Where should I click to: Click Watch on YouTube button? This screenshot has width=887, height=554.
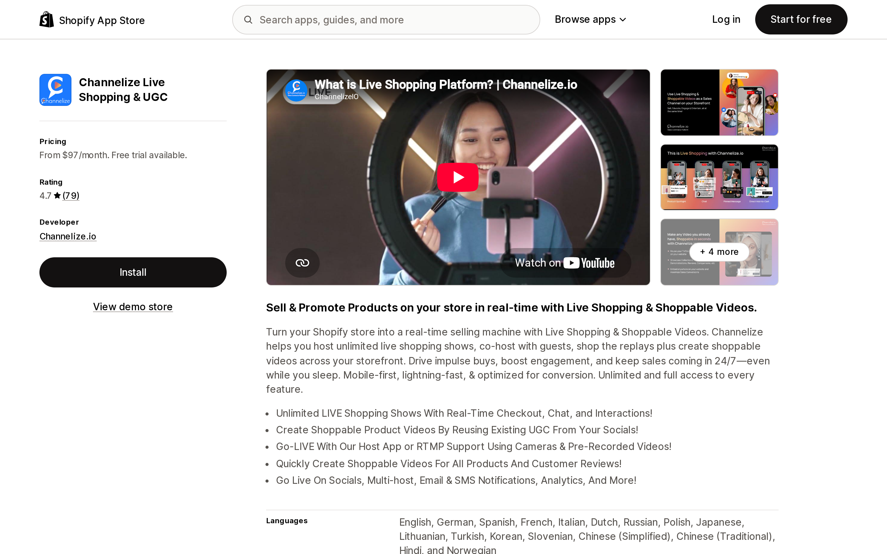[x=565, y=263]
